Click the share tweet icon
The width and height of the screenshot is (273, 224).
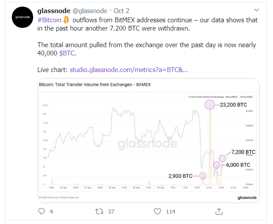pos(218,211)
